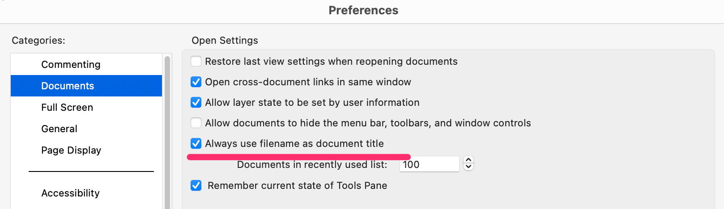Click the Preferences window title

pos(363,10)
